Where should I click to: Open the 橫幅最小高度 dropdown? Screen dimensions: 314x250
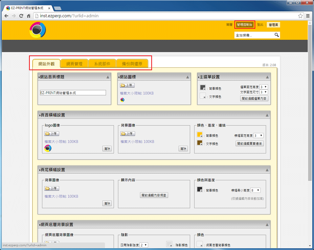pos(256,190)
